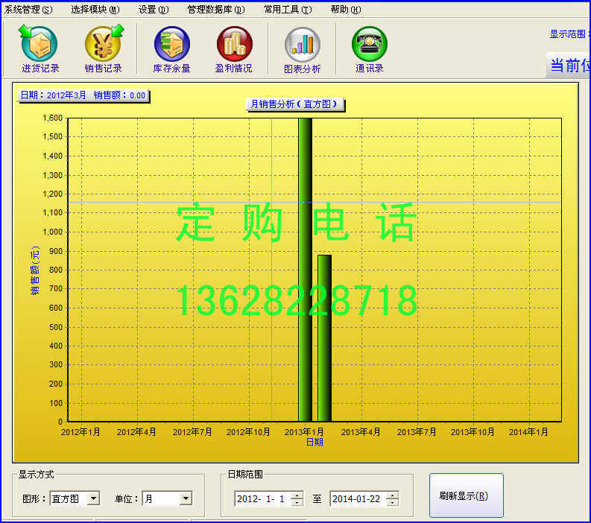Open the 帮助(H) menu
Image resolution: width=591 pixels, height=523 pixels.
[346, 10]
